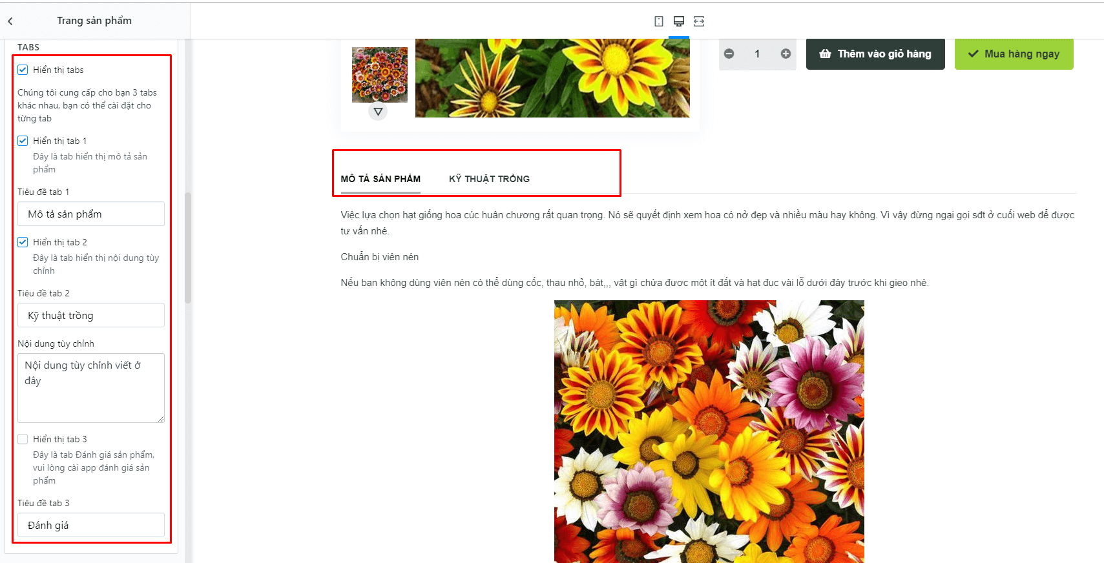Click the sidebar vertical scrollbar

(x=188, y=248)
